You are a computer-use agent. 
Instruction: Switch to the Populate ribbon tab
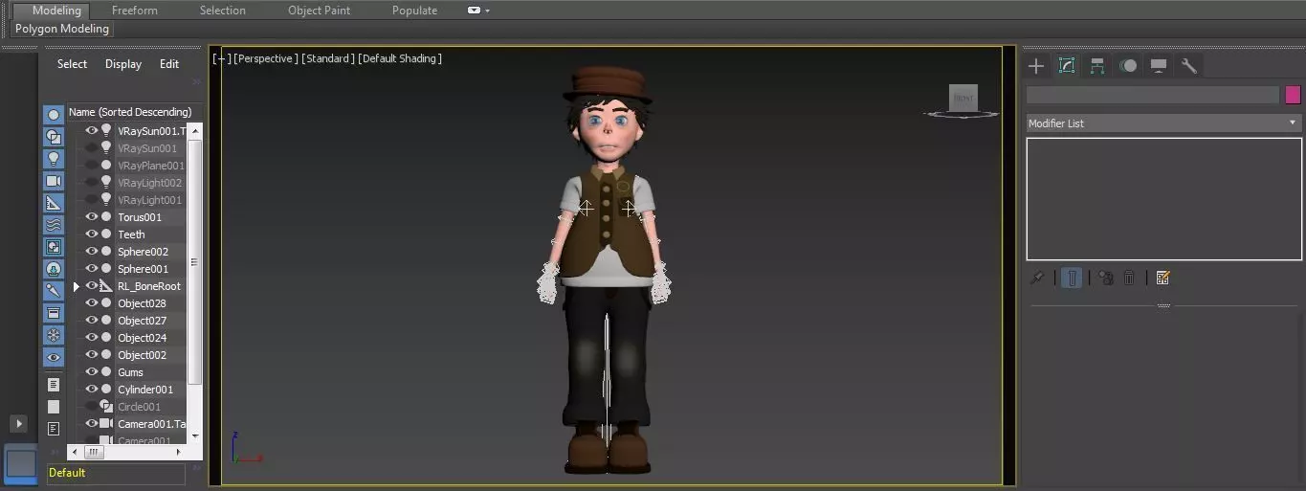(x=415, y=11)
